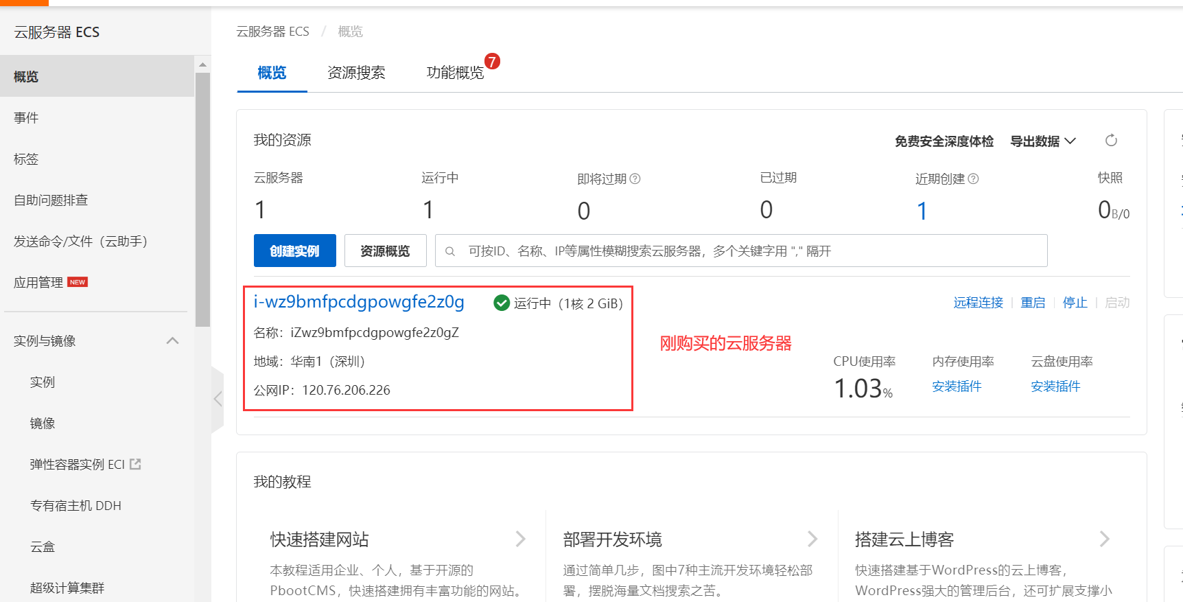Click help icon beside 即将过期
The image size is (1183, 602).
coord(635,178)
